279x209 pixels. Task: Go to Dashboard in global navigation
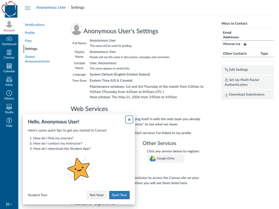[9, 41]
